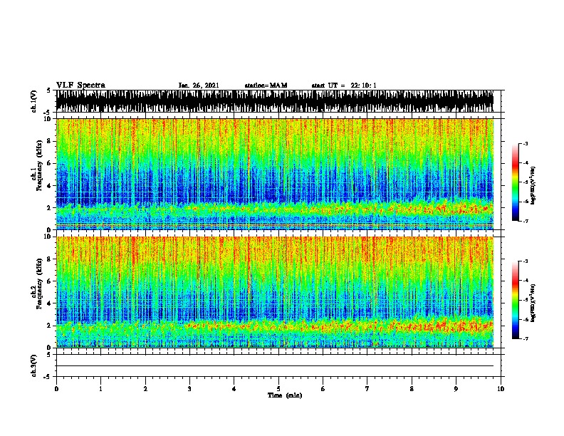Click time axis tick label '10'
This screenshot has height=436, width=564.
[x=501, y=389]
